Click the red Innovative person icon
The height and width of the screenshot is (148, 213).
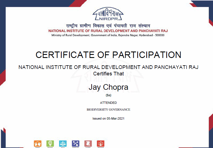point(101,144)
